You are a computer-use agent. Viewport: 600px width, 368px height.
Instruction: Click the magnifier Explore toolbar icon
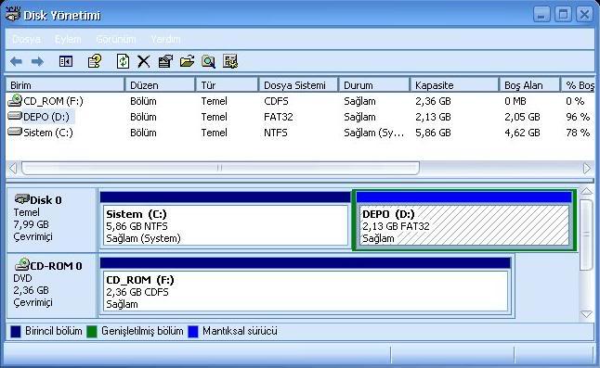[209, 61]
